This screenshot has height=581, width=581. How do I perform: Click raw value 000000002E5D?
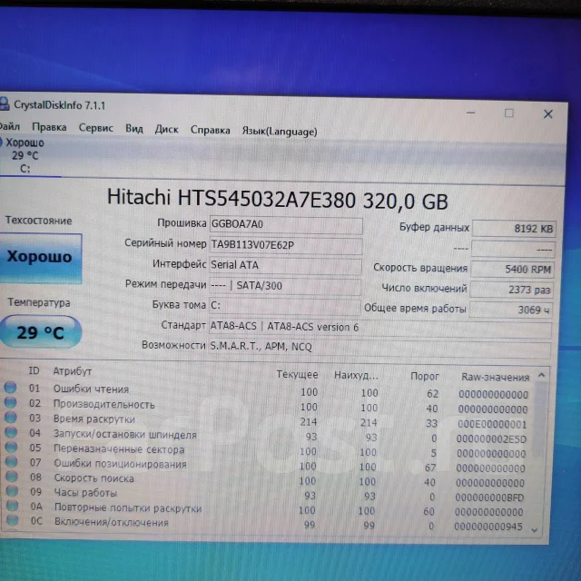491,439
